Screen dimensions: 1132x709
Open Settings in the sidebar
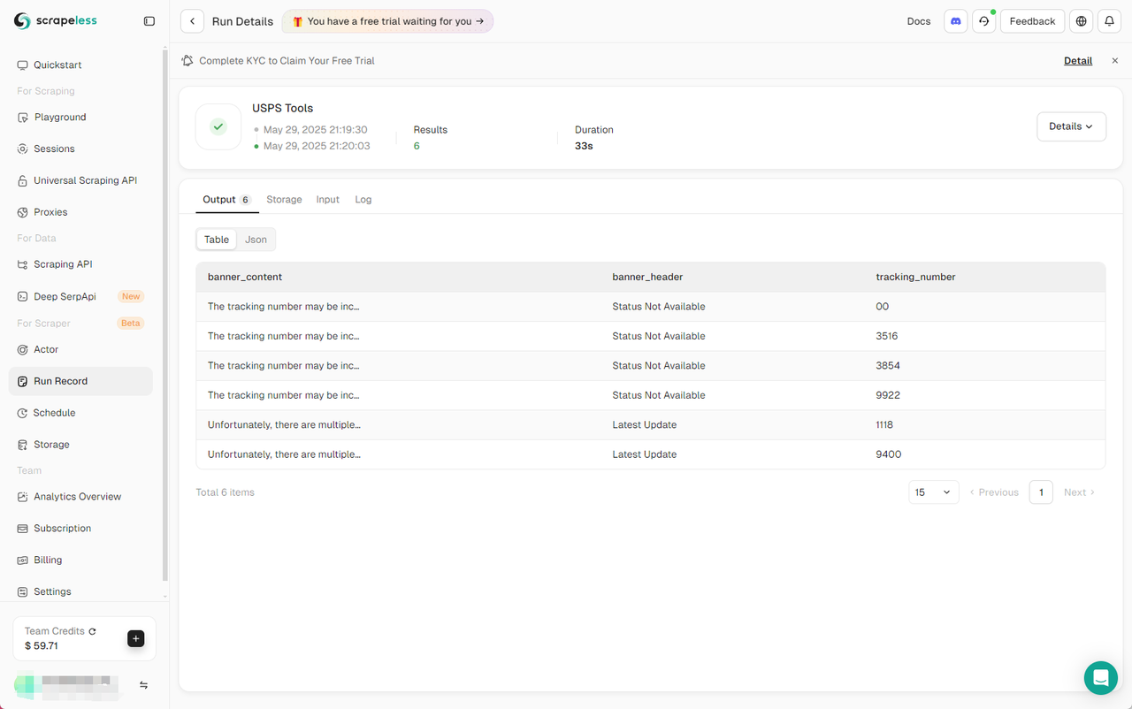click(80, 592)
